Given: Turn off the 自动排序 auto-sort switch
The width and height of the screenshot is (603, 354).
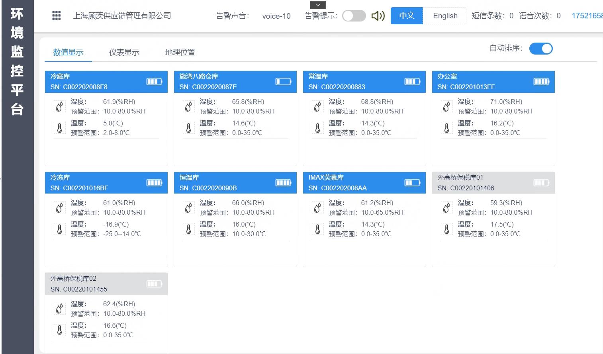Looking at the screenshot, I should pyautogui.click(x=540, y=49).
